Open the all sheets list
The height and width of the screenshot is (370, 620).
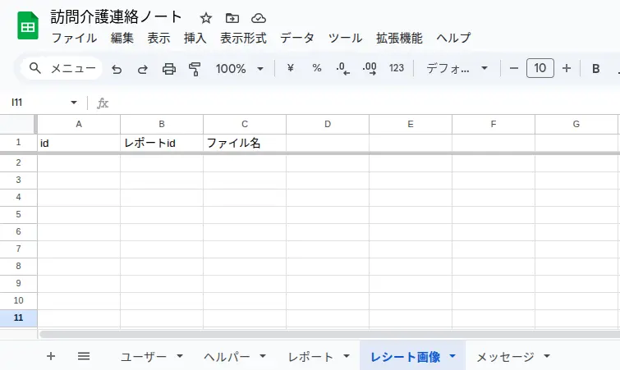(x=84, y=356)
